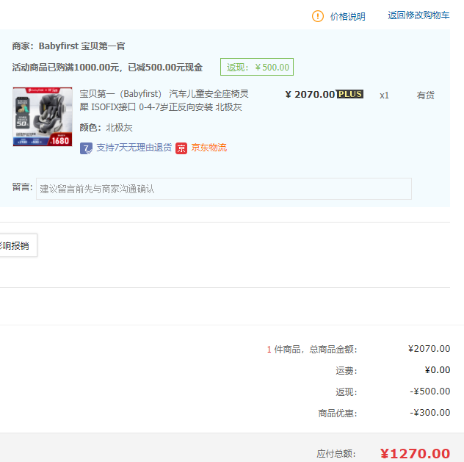464x462 pixels.
Task: Focus the 留言 message input field
Action: (x=224, y=189)
